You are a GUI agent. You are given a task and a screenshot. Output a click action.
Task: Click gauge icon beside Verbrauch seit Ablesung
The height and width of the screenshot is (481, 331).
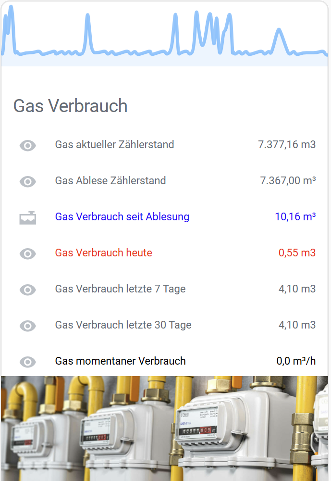click(x=28, y=217)
